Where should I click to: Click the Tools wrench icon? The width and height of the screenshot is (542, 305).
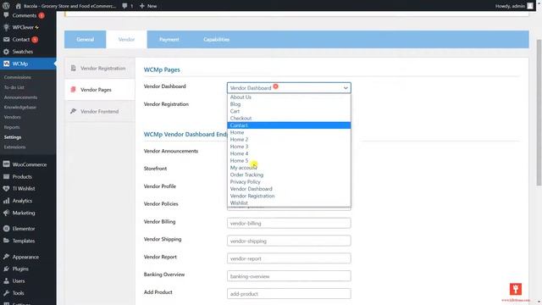[x=6, y=293]
